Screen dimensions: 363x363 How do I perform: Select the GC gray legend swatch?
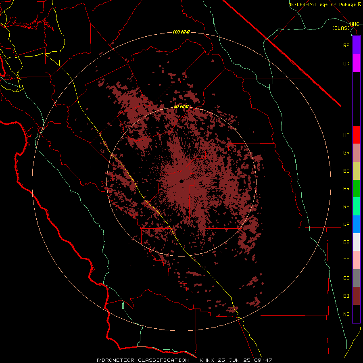356,278
